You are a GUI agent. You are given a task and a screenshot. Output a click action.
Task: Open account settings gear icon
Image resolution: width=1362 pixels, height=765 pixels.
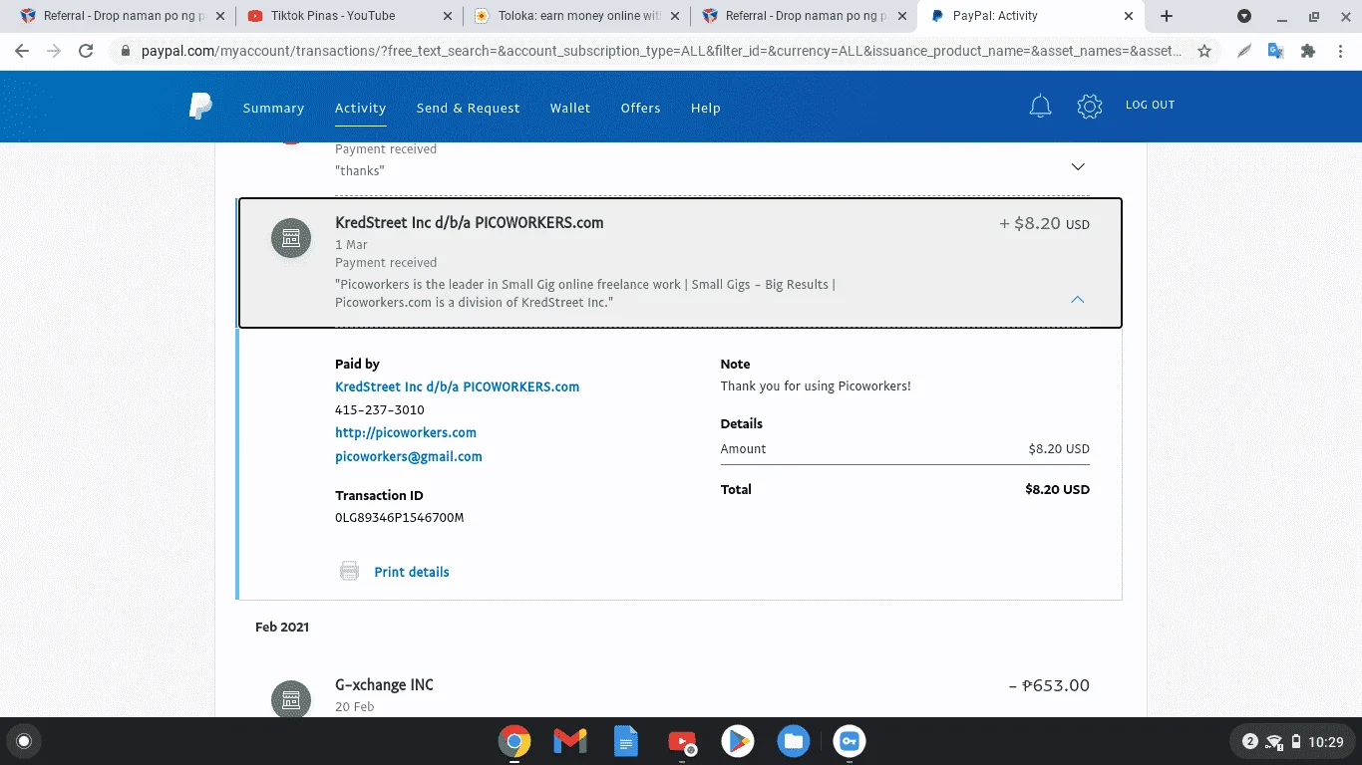[x=1090, y=107]
